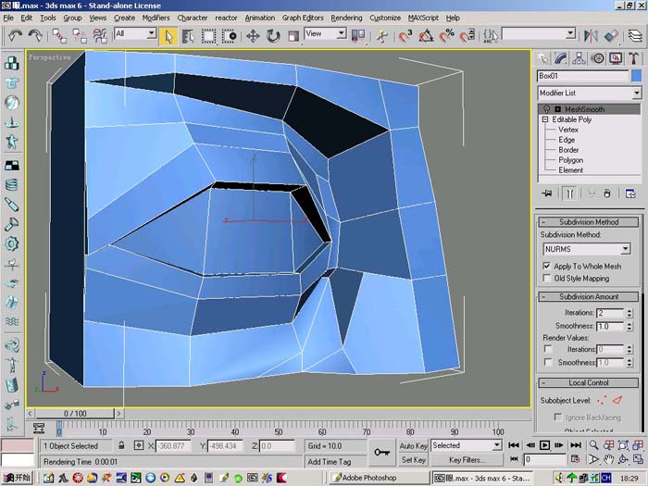Activate Select and Scale tool
Screen dimensions: 648x486
pos(293,36)
